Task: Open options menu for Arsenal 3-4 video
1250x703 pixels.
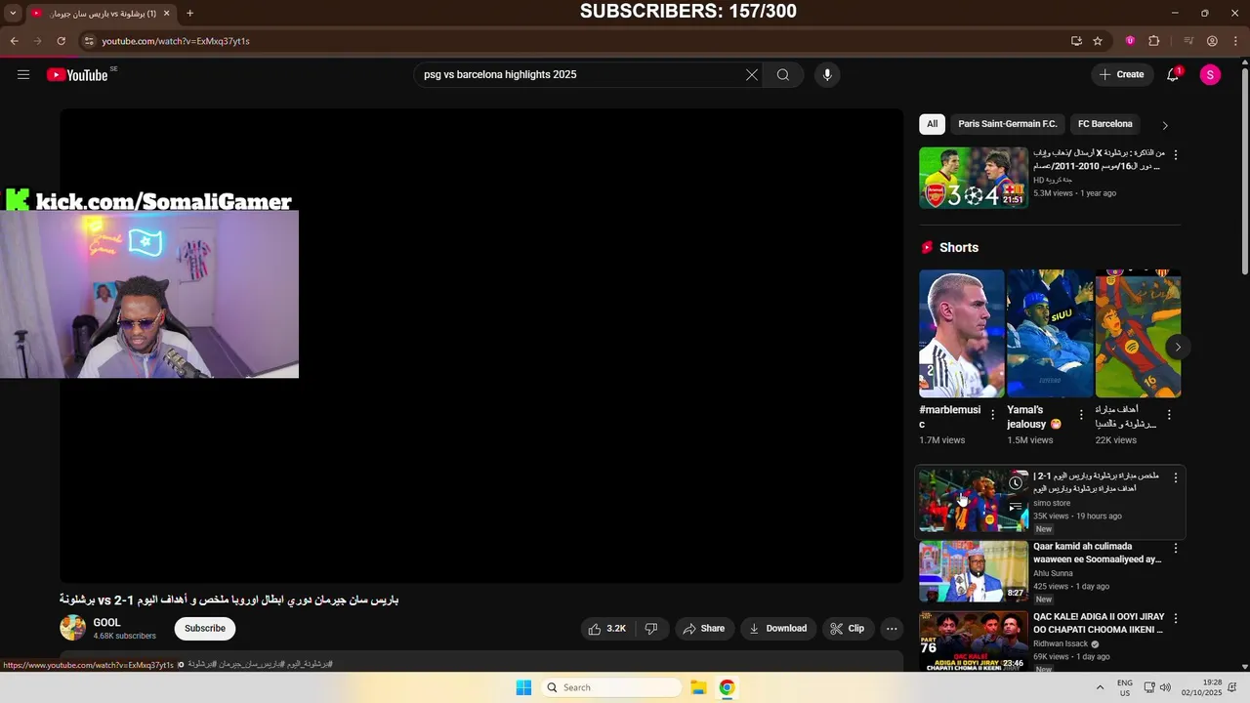Action: click(x=1176, y=155)
